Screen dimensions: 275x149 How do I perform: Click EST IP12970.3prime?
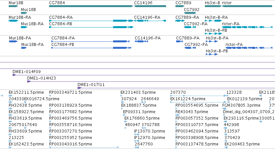click(x=149, y=138)
